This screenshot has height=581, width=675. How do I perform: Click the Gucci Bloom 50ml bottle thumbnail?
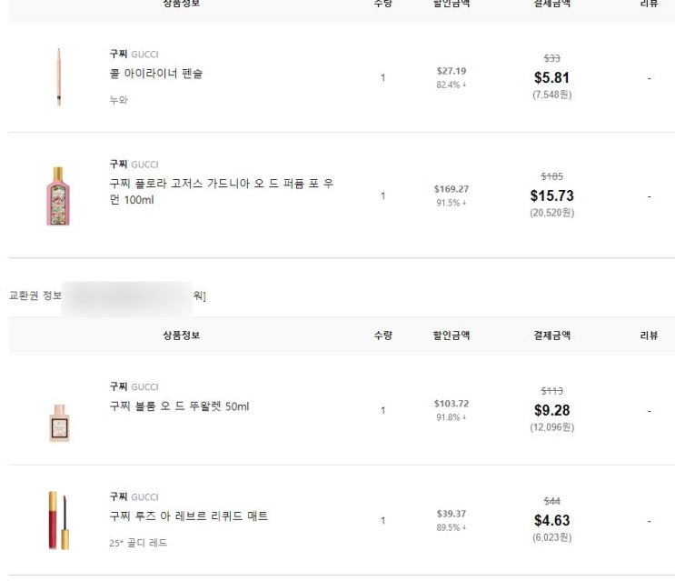pos(59,423)
